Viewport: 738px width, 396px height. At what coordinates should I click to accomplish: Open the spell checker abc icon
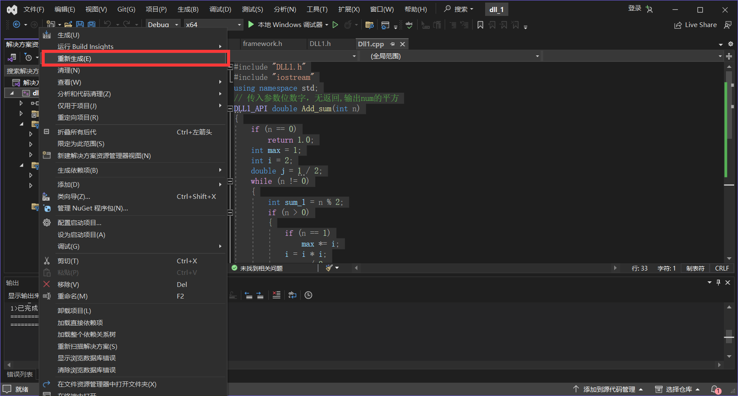click(x=409, y=25)
